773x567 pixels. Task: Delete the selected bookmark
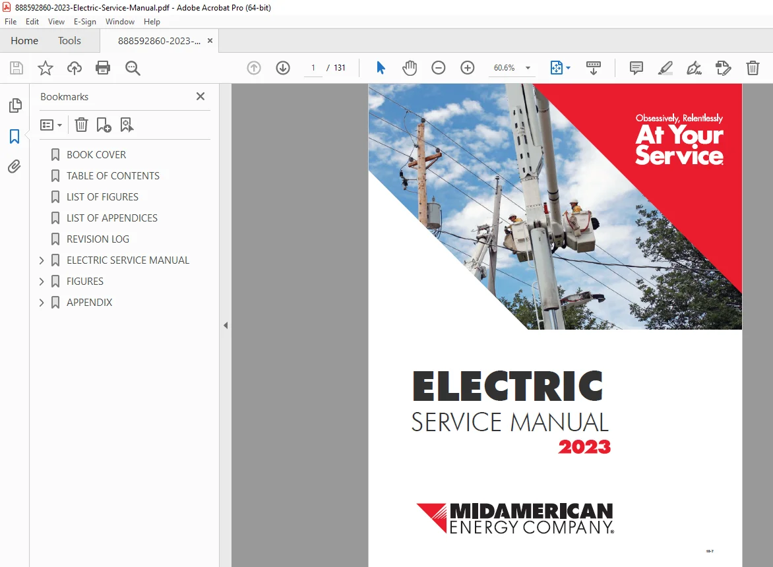coord(81,125)
